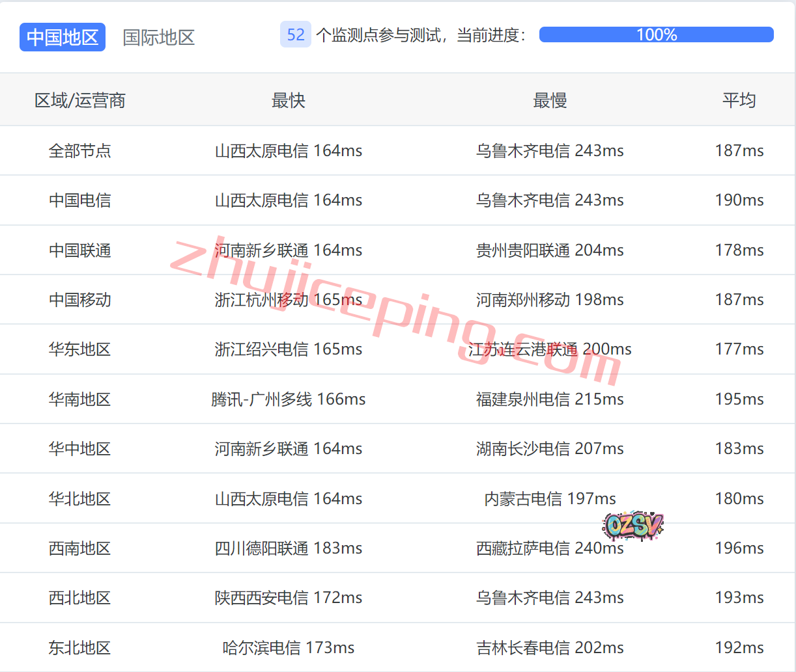Click 腾讯-广州多线 166ms cell

[x=288, y=399]
